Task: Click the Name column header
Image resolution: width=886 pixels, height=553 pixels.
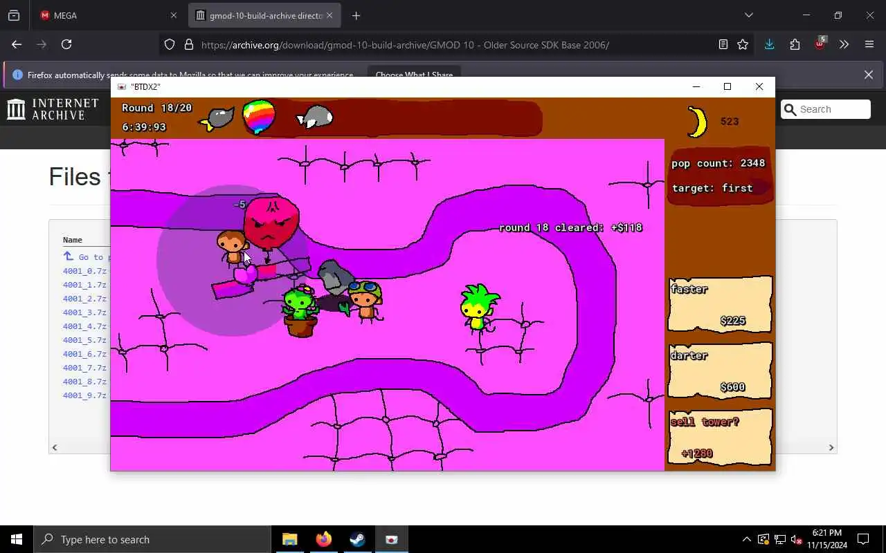Action: pos(73,240)
